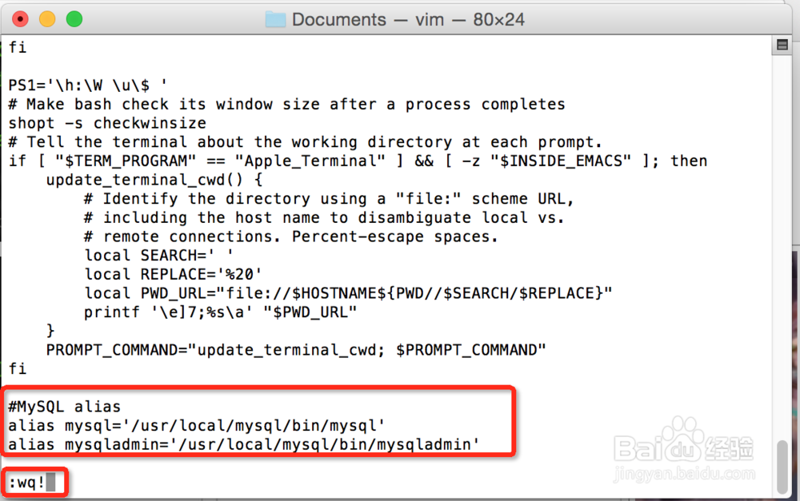Click the PWD_URL assignment line
Viewport: 800px width, 501px height.
click(348, 293)
